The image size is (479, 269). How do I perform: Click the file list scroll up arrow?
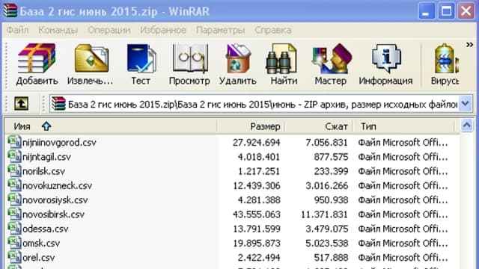point(467,125)
